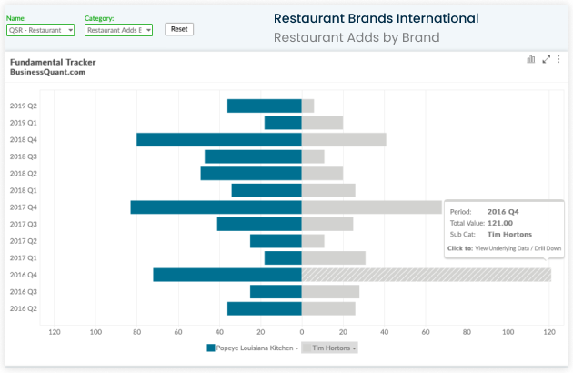Click the gray Tim Hortons legend swatch
Screen dimensions: 573x373
coord(307,348)
